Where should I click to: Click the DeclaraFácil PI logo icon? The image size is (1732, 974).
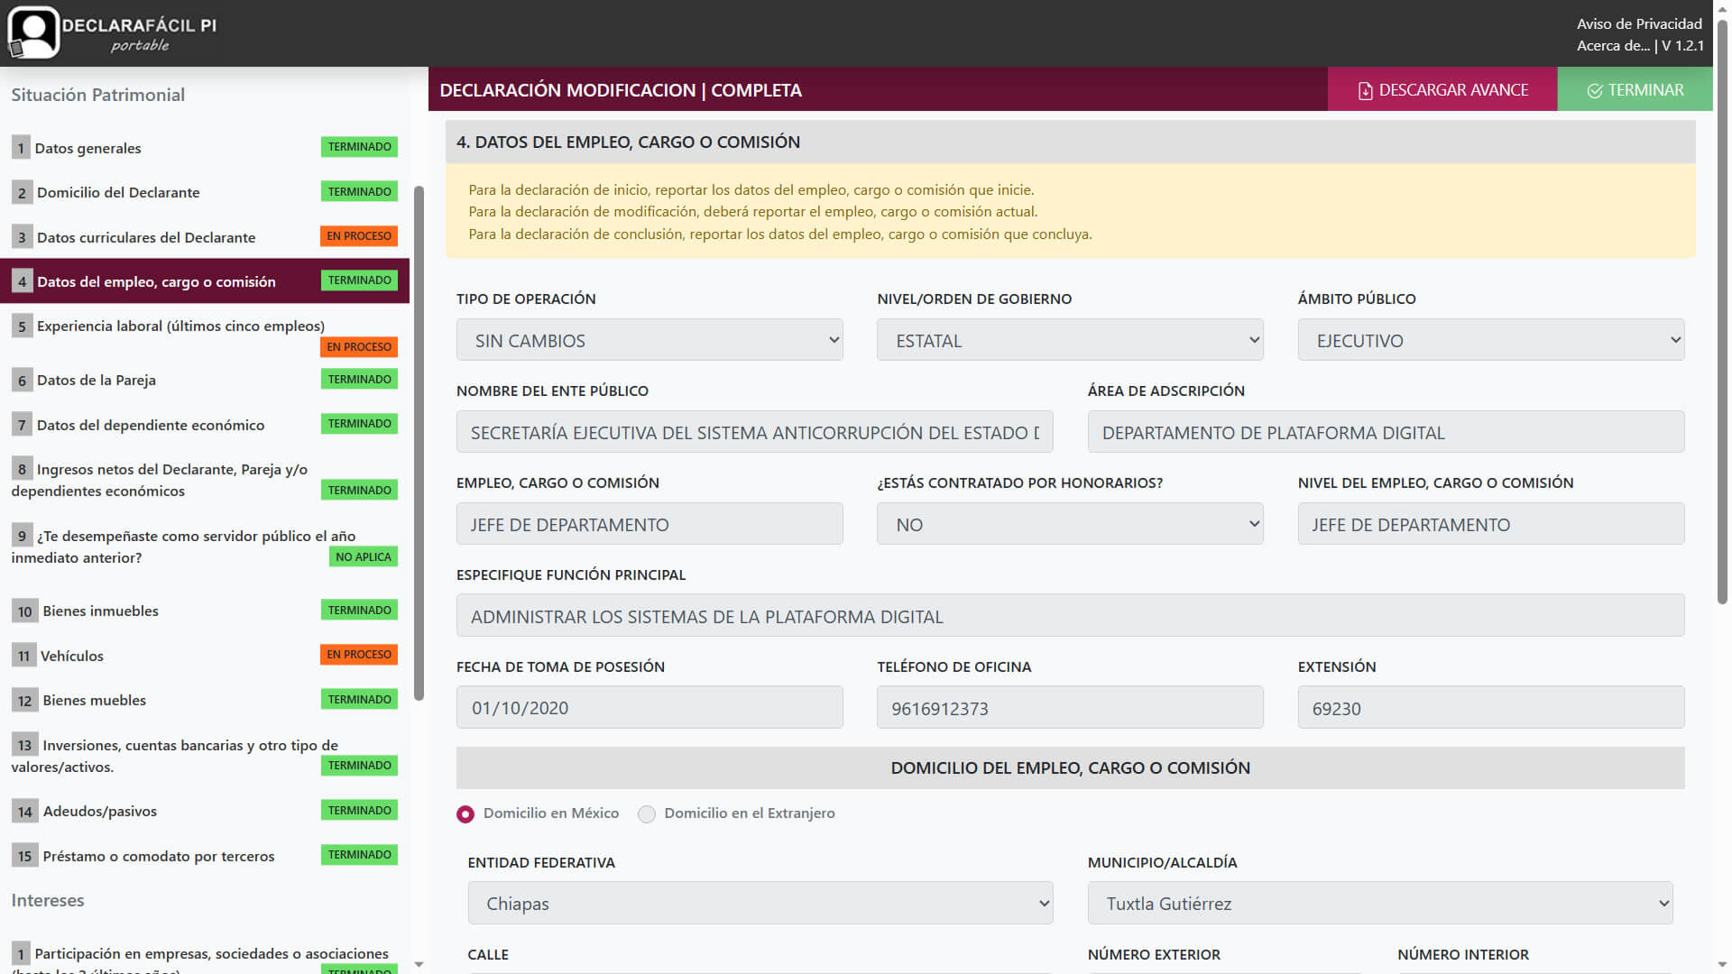[33, 32]
